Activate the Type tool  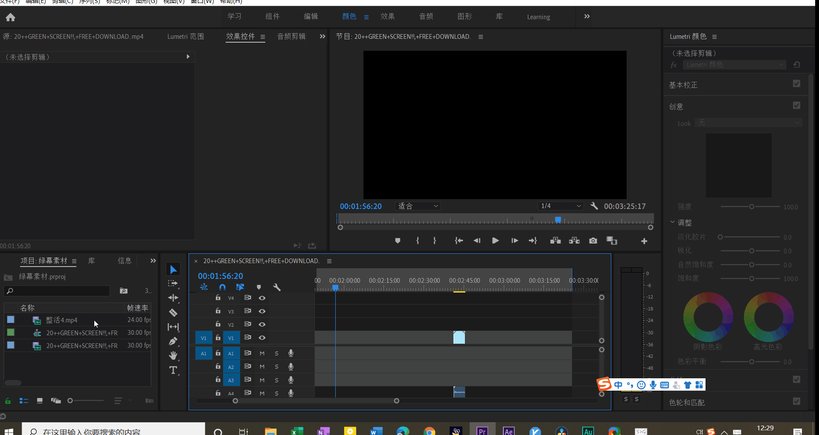click(x=173, y=370)
